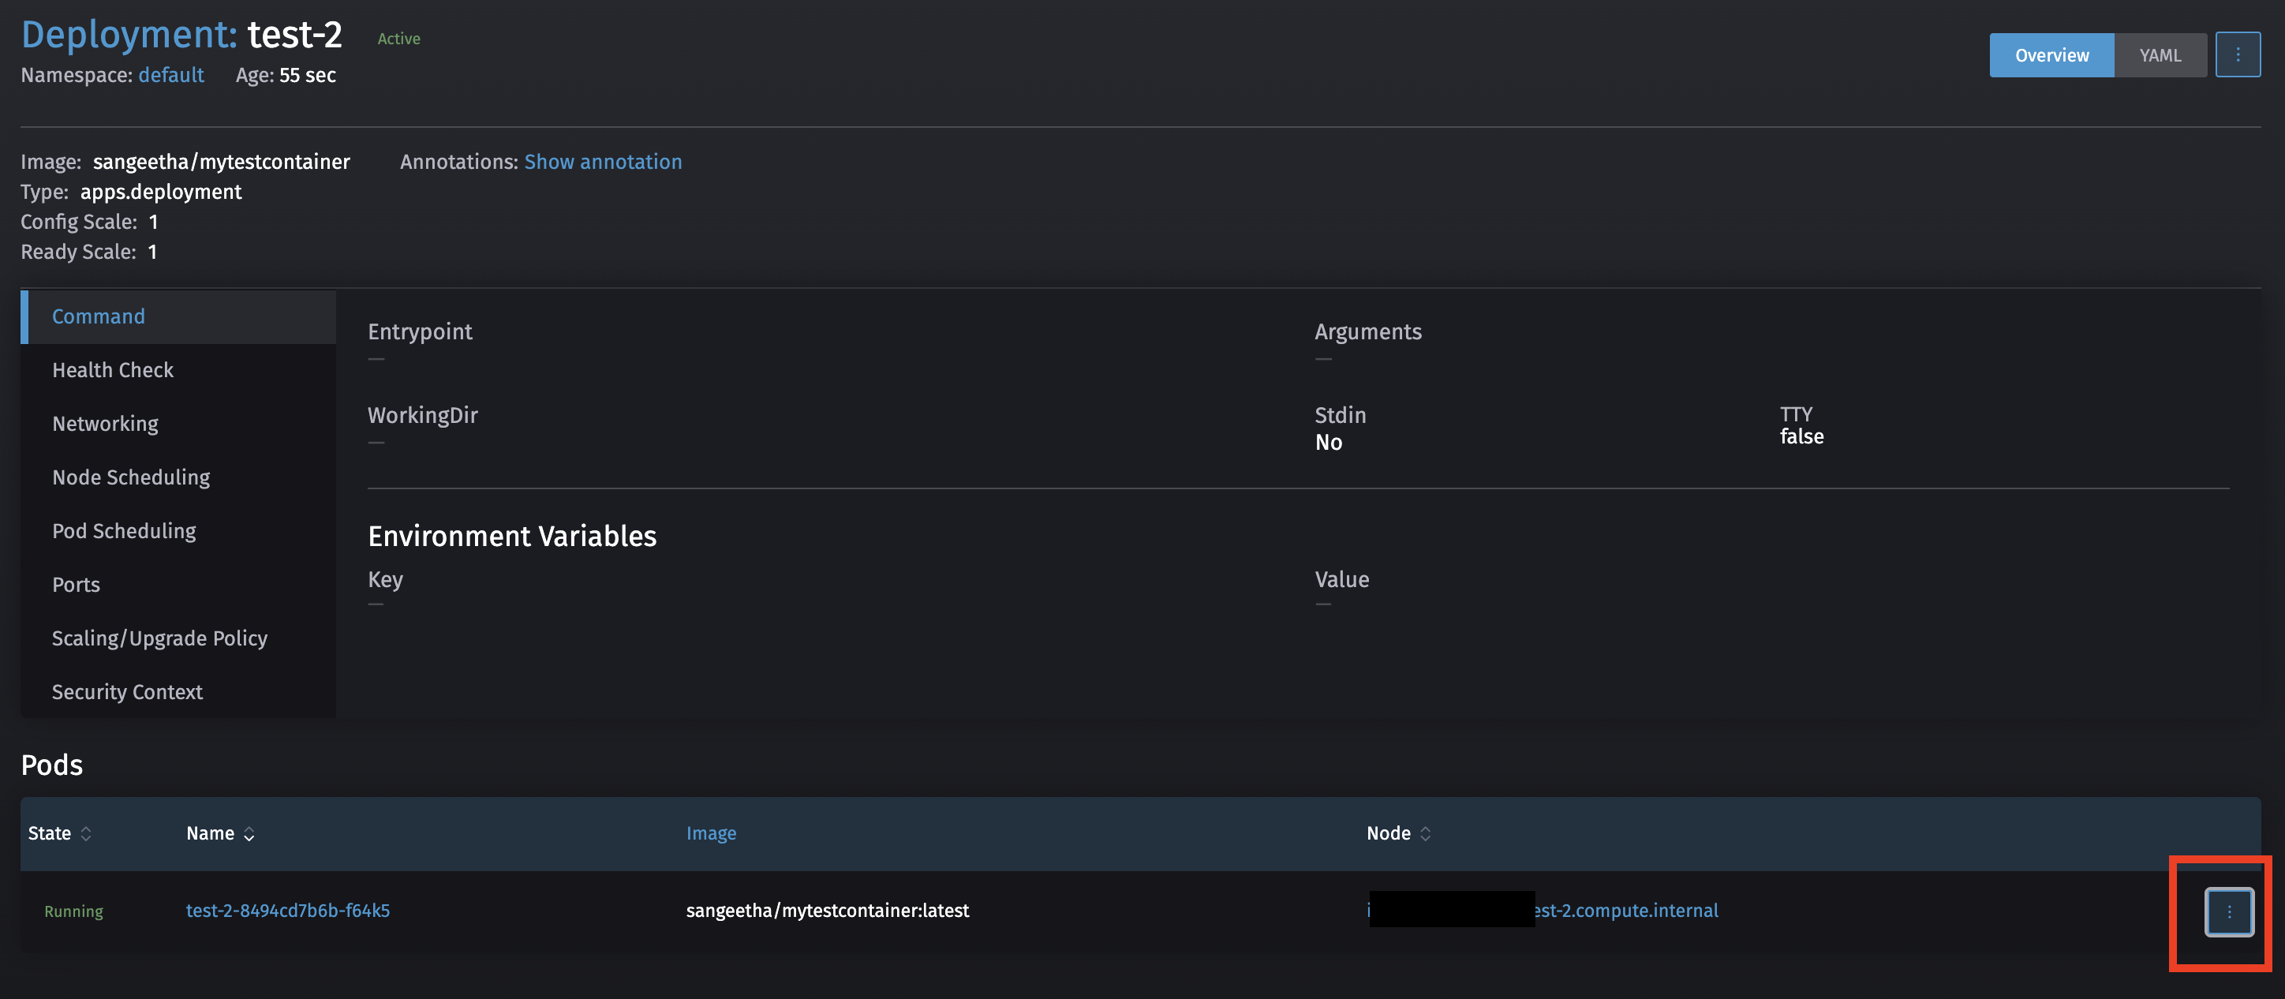Open the pod row actions kebab menu
This screenshot has width=2285, height=999.
[x=2228, y=911]
